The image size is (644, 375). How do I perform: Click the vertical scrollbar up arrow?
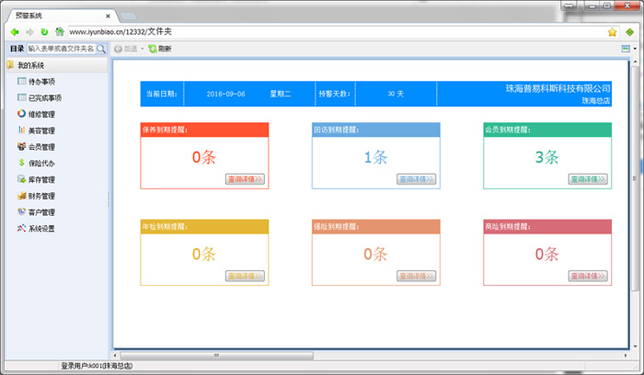pyautogui.click(x=635, y=62)
